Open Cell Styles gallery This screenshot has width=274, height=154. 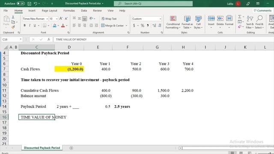[x=198, y=22]
